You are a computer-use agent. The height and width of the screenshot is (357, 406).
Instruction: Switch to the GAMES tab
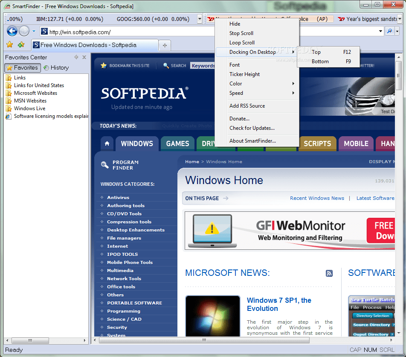[177, 143]
